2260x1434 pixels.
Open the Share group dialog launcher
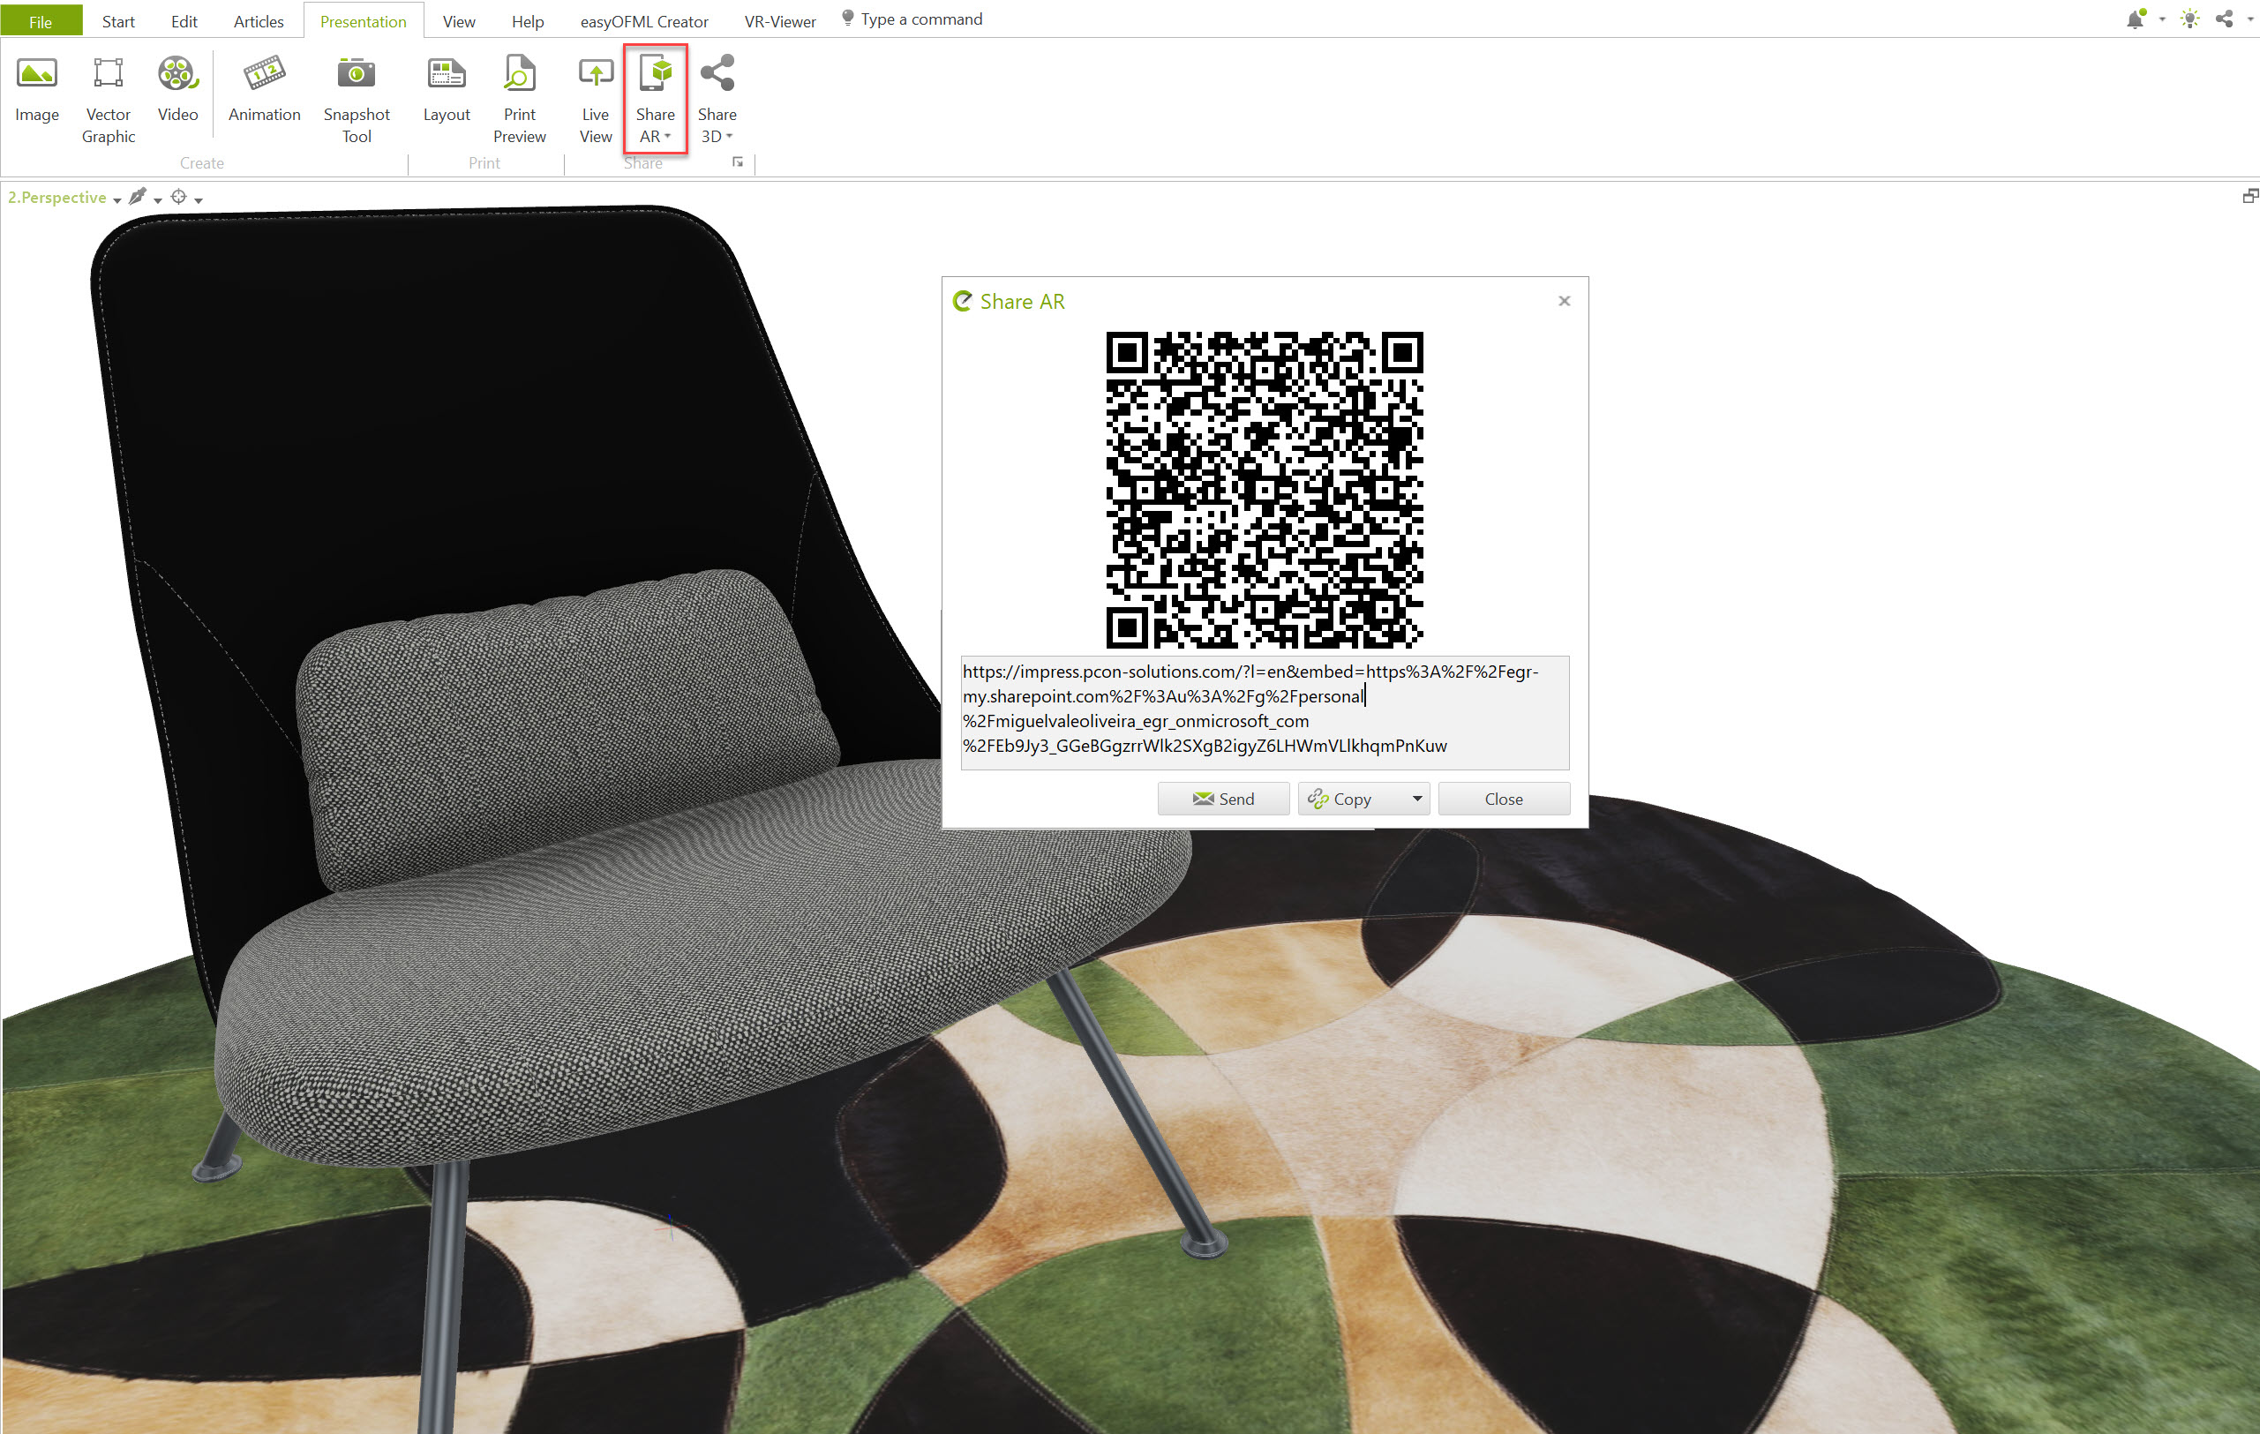tap(738, 162)
